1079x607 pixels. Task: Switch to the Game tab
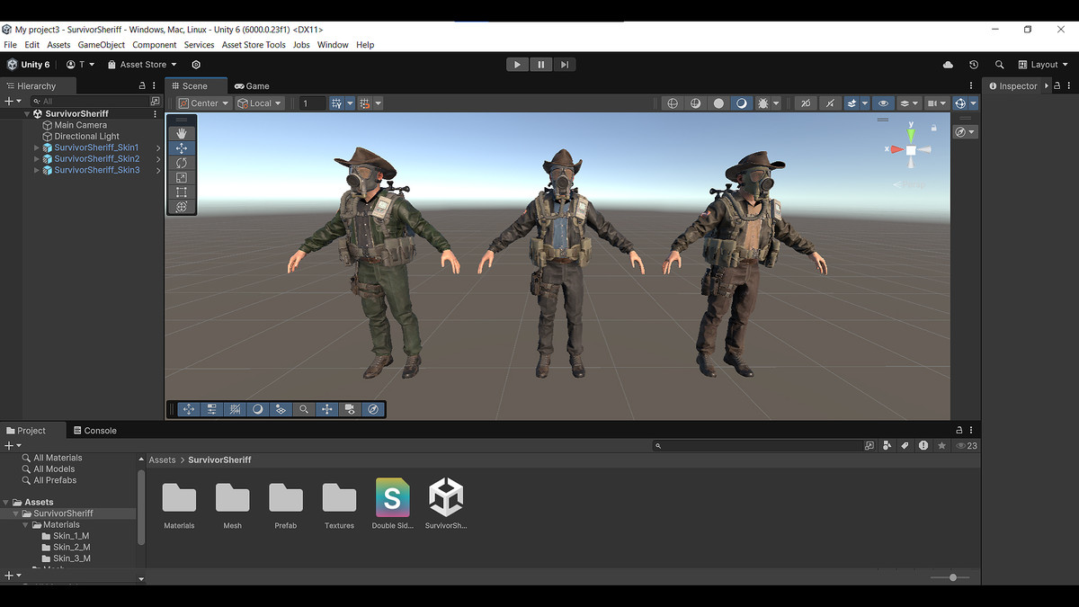pyautogui.click(x=253, y=86)
